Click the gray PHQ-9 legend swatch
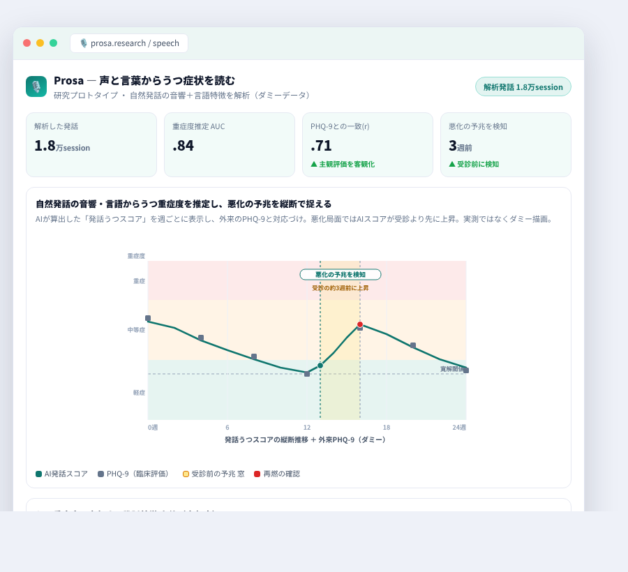Viewport: 628px width, 572px height. 101,474
